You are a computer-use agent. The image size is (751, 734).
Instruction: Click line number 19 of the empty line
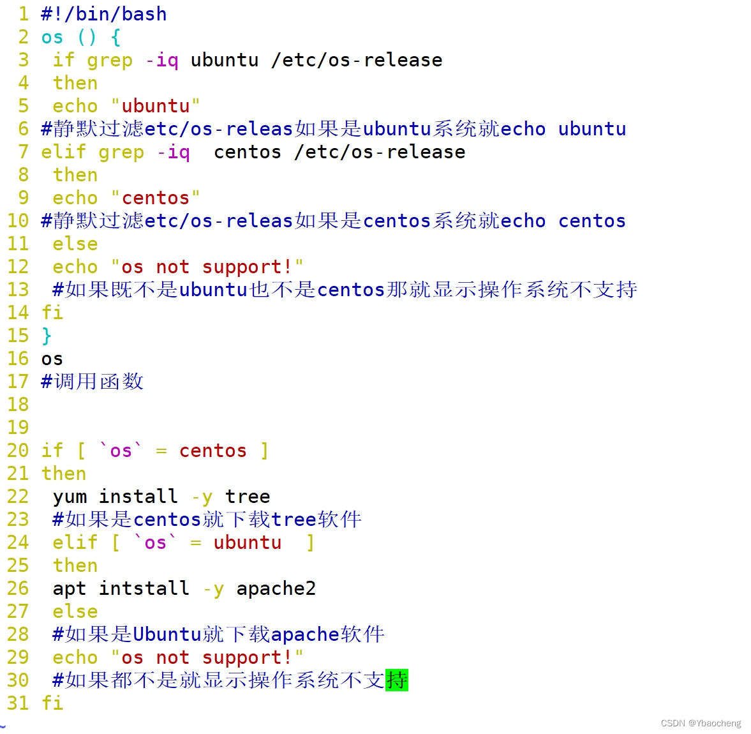click(18, 428)
